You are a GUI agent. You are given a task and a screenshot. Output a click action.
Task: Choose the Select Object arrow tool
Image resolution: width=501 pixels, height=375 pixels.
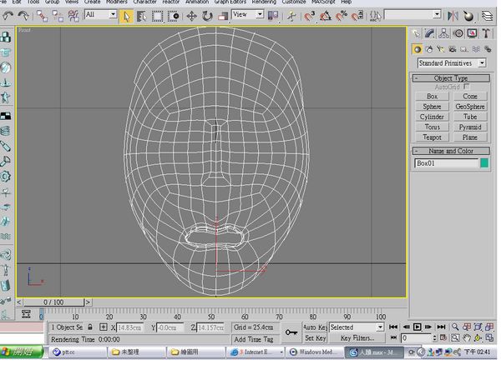(x=127, y=16)
